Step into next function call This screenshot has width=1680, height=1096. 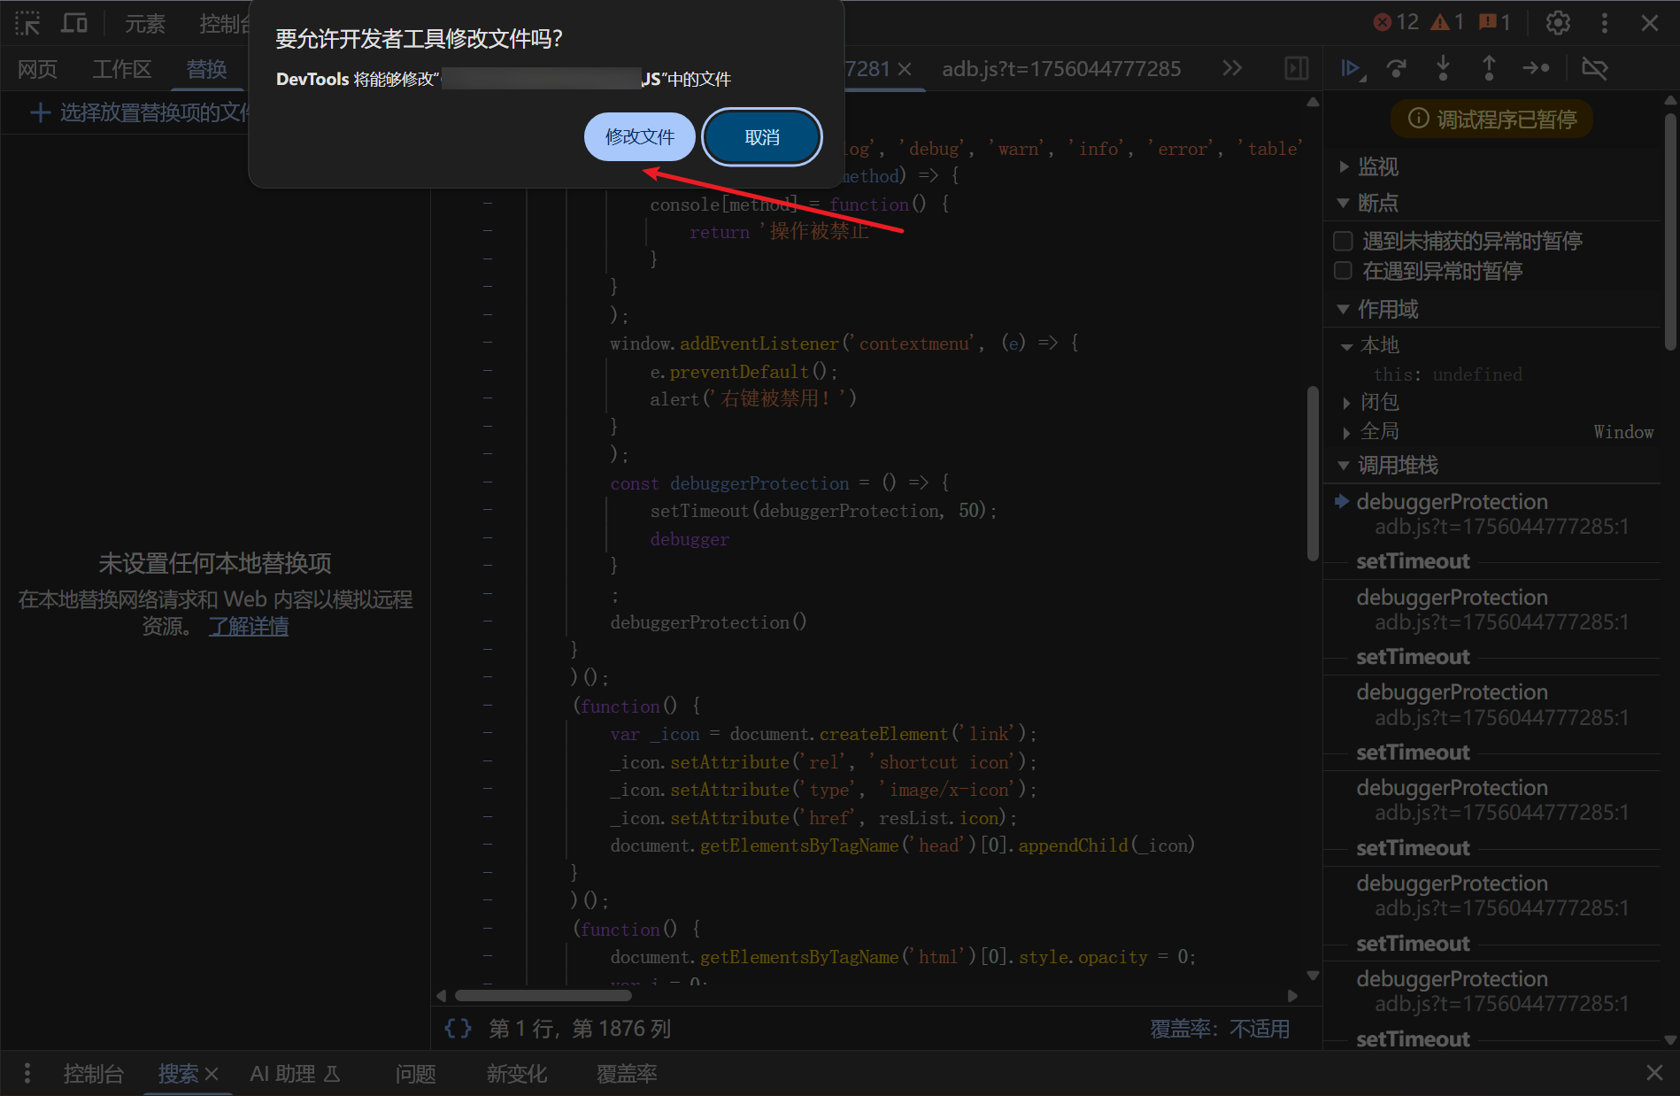coord(1443,68)
